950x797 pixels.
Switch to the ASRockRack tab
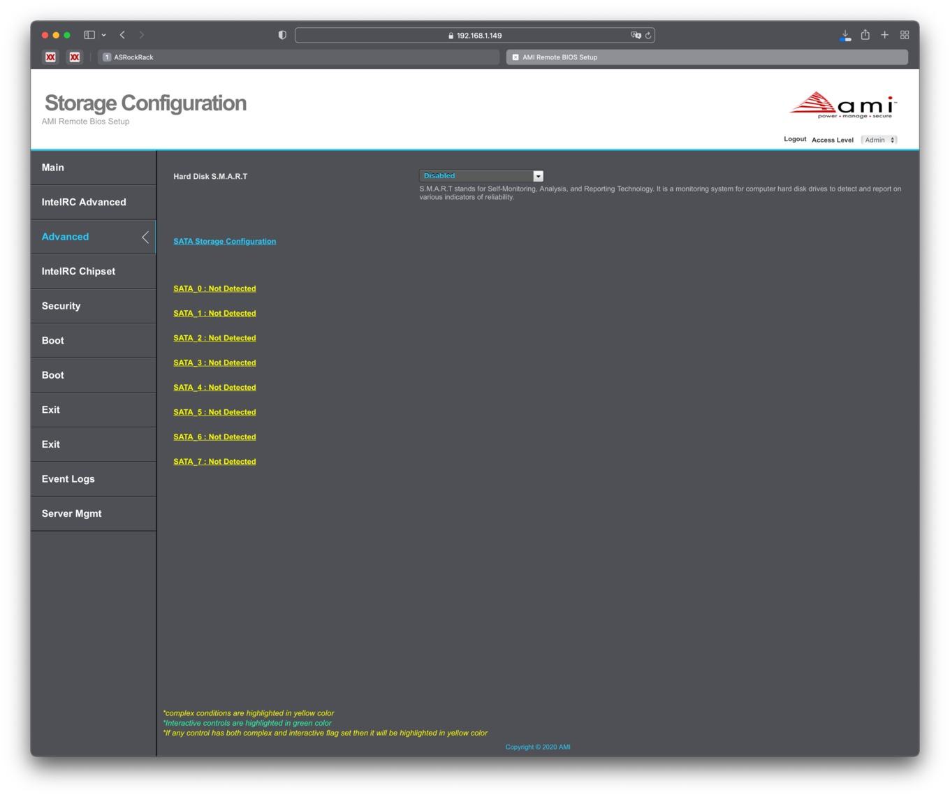coord(299,57)
